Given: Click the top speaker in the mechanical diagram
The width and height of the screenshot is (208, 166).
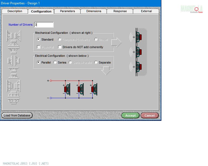Looking at the screenshot, I should [x=139, y=37].
